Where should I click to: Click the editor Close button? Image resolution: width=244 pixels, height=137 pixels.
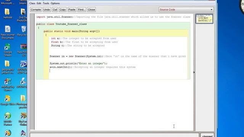coord(91,10)
